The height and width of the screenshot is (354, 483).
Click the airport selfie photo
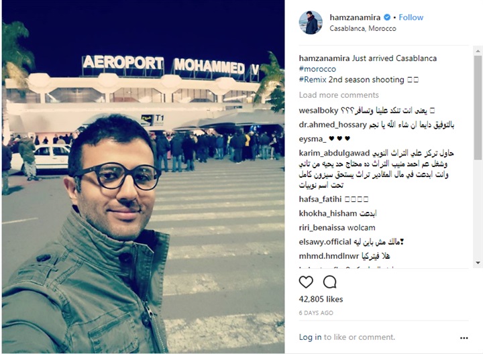[x=144, y=176]
